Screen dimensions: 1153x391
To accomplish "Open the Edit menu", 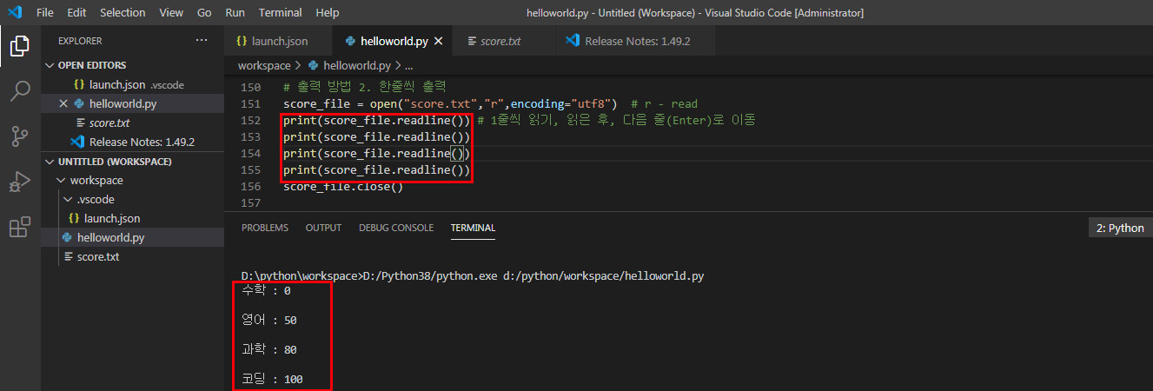I will 76,13.
